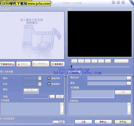The height and width of the screenshot is (126, 134).
Task: Open subtitle 设置 settings button
Action: coord(60,97)
